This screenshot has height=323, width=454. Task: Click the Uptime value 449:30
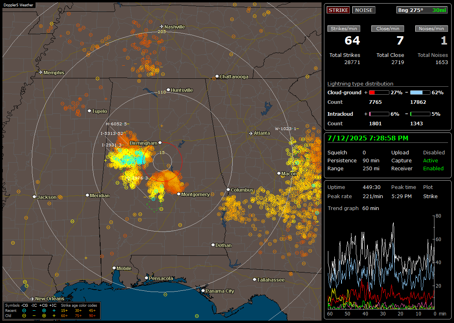[371, 187]
